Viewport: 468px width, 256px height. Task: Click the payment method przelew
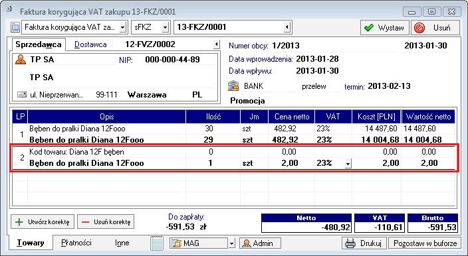point(314,86)
